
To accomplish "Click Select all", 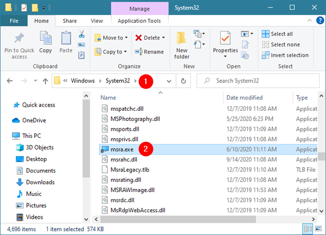I will (277, 34).
